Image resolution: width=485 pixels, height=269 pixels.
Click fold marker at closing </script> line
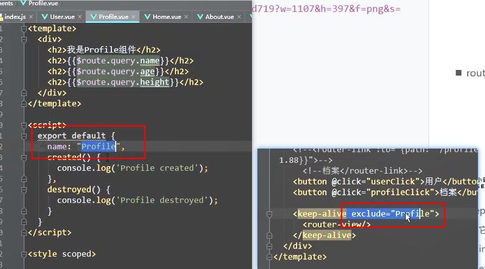click(x=24, y=233)
